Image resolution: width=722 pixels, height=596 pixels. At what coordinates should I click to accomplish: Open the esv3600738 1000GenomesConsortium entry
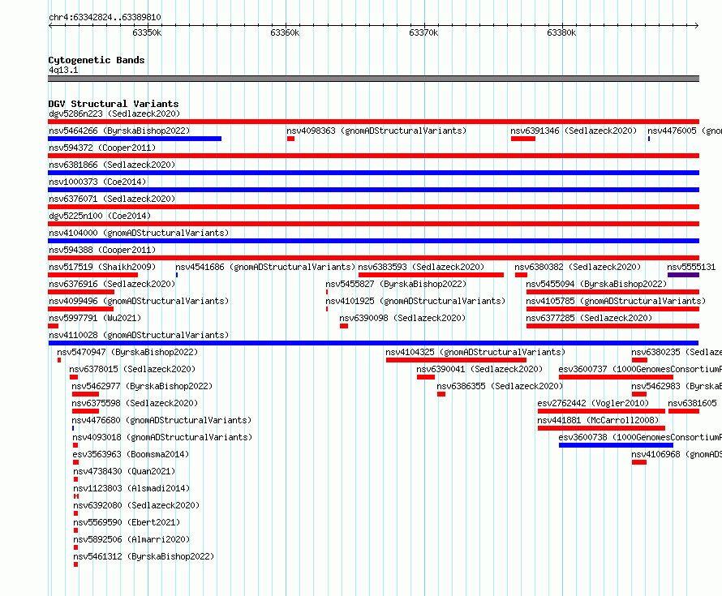[x=640, y=437]
